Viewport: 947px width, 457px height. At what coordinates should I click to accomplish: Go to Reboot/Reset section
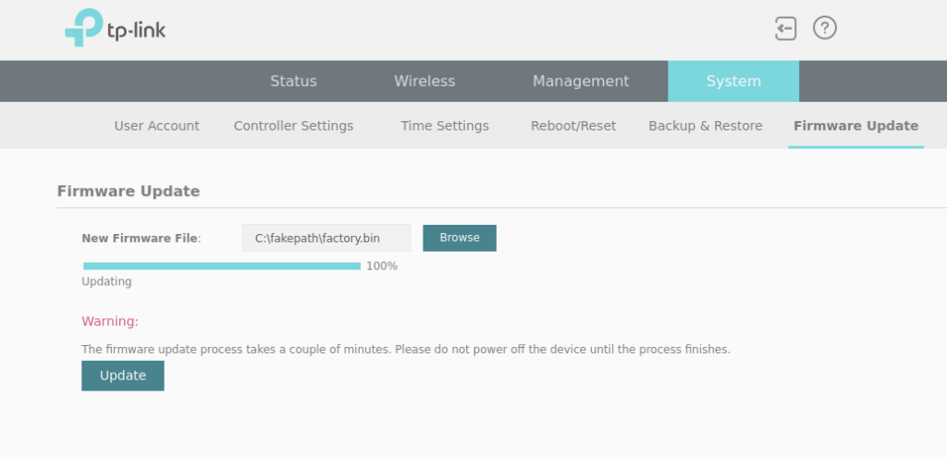tap(573, 126)
